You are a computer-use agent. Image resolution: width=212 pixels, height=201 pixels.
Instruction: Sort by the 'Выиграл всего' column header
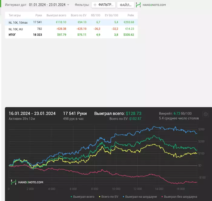tap(56, 15)
